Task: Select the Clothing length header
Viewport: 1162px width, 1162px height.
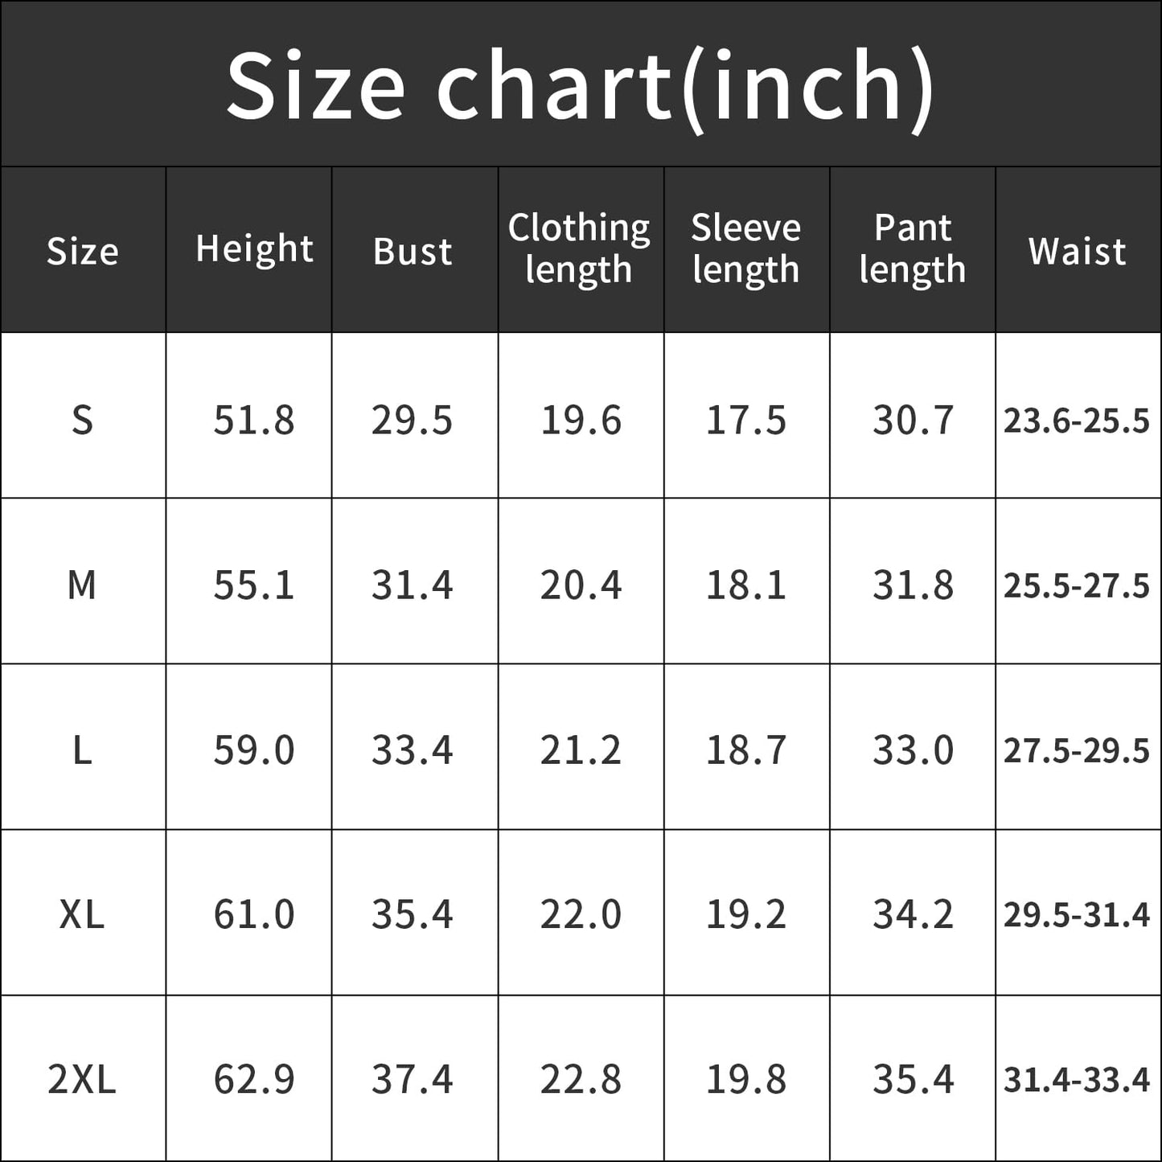Action: coord(579,248)
